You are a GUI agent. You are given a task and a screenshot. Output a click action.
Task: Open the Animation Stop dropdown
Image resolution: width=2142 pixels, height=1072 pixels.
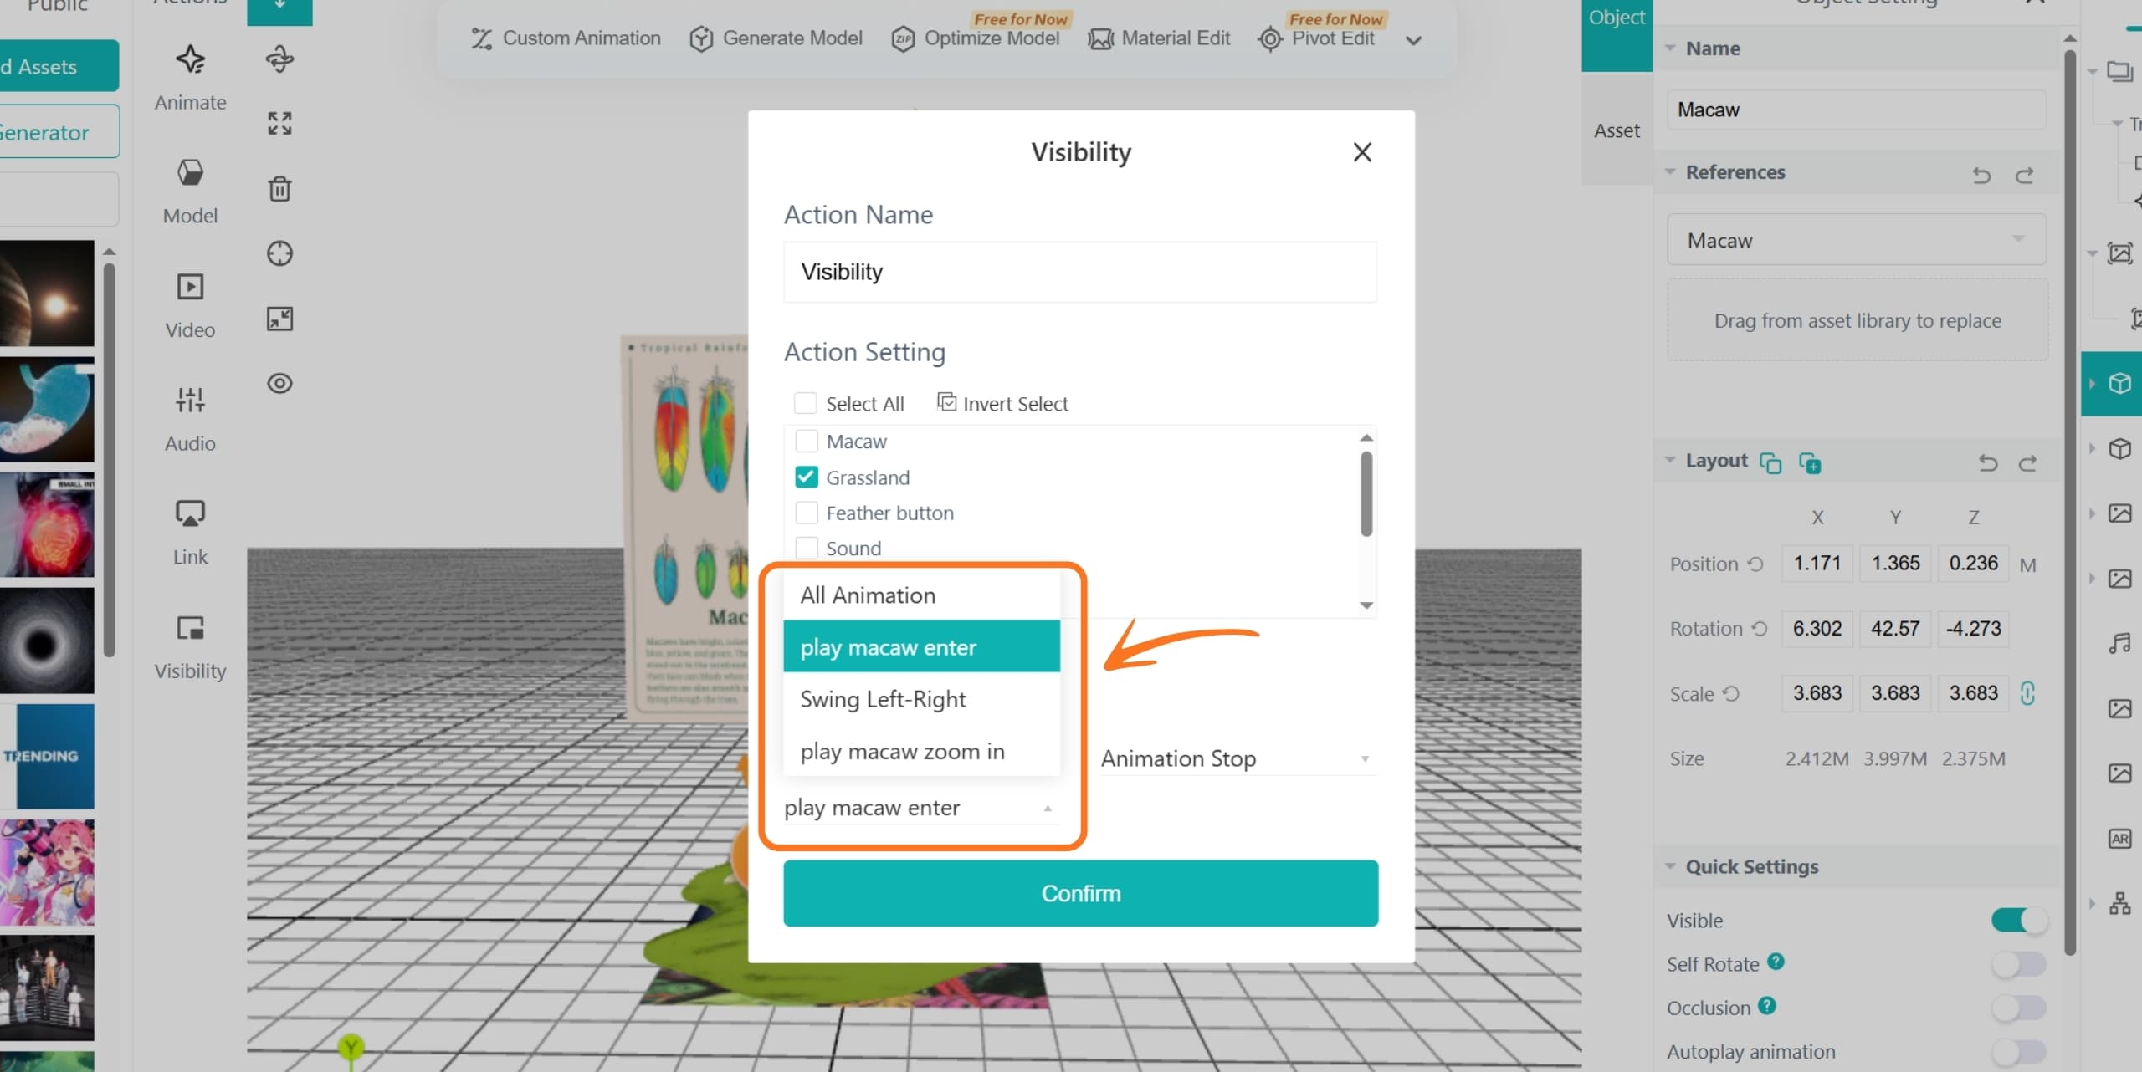pyautogui.click(x=1237, y=758)
